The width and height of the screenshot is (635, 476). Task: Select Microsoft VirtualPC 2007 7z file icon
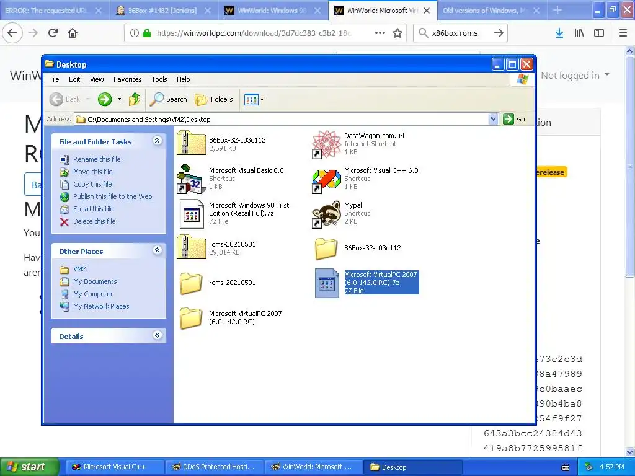(x=327, y=283)
